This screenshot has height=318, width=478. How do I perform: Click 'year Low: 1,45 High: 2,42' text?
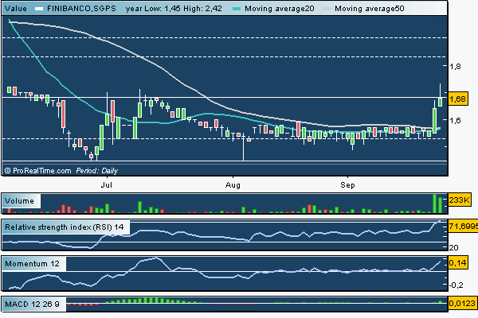(174, 9)
